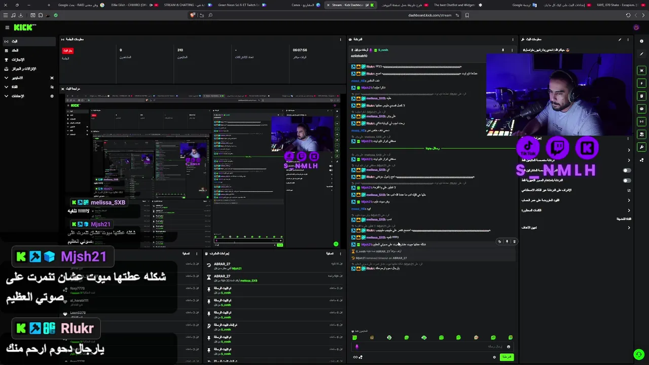Open the set goals row
Screen dimensions: 649x365
[x=576, y=228]
